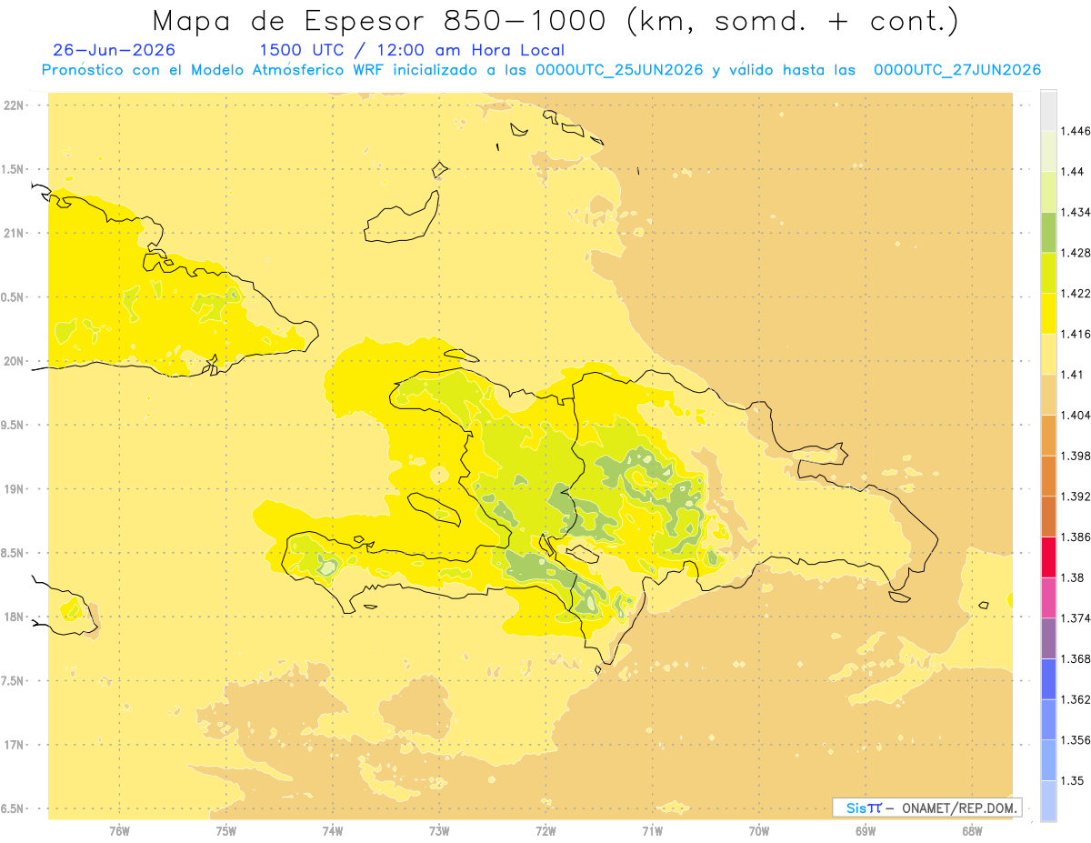The height and width of the screenshot is (843, 1091).
Task: Click the orange swatch between 1.398 and 1.404
Action: [x=1048, y=435]
